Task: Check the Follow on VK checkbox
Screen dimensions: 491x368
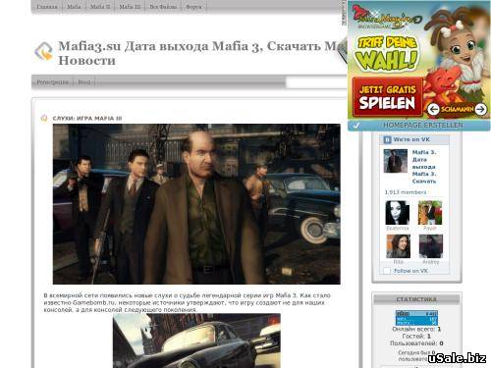Action: pos(387,271)
